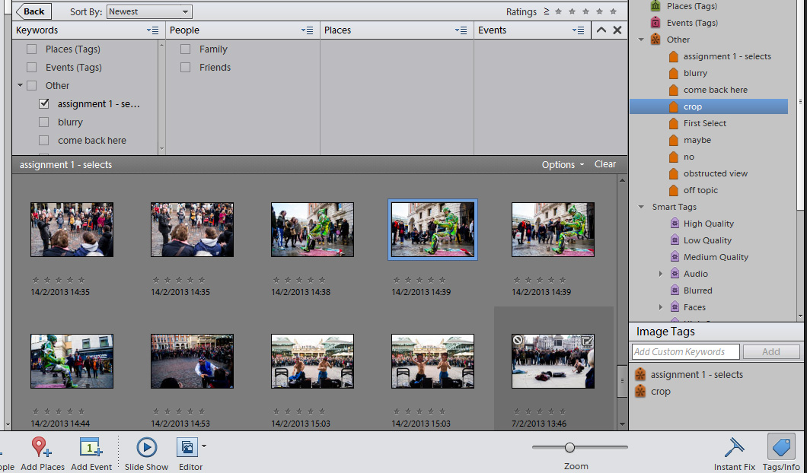
Task: Click the Add Custom Keywords input field
Action: (x=685, y=351)
